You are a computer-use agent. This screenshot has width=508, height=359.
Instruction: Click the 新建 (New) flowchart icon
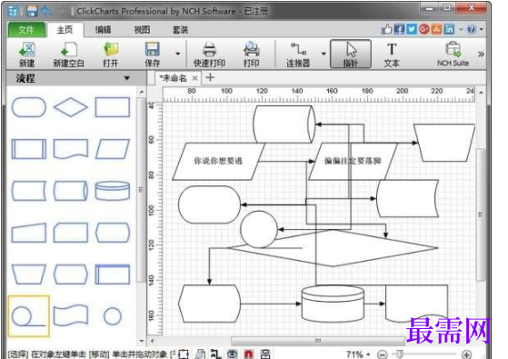click(x=27, y=55)
